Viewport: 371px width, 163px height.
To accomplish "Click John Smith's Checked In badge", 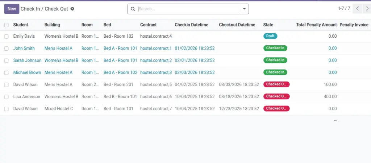I will tap(275, 48).
